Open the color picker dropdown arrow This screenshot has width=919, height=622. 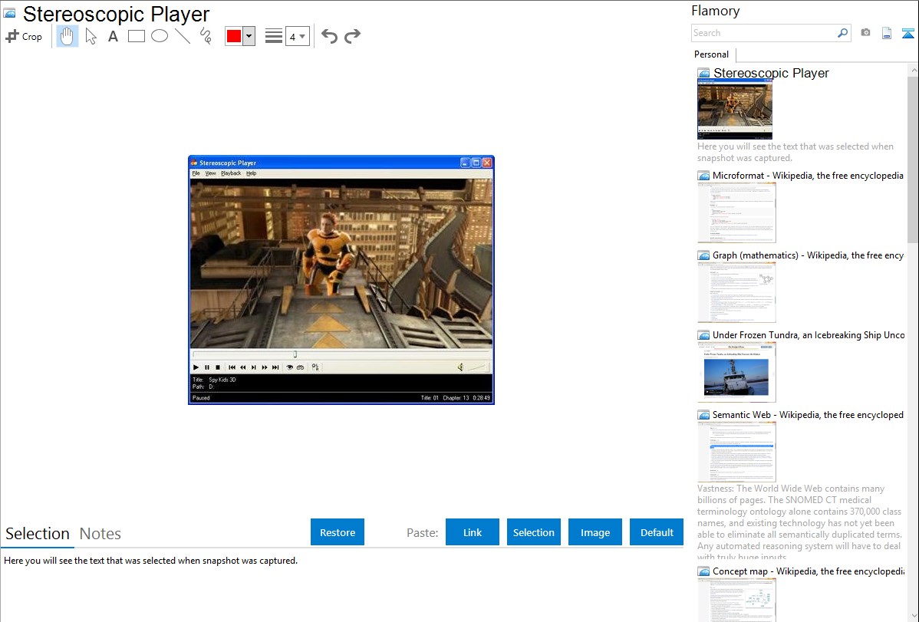coord(249,36)
